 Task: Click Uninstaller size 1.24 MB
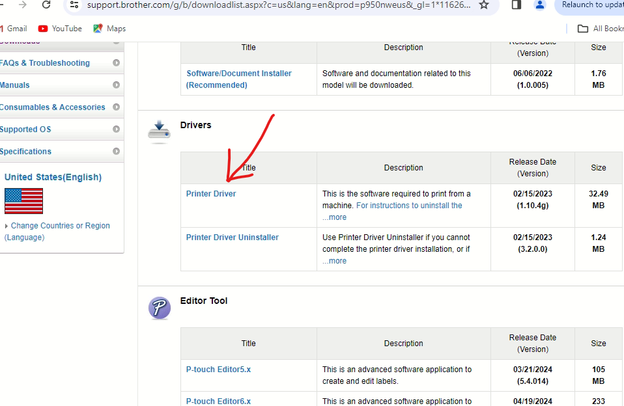pyautogui.click(x=598, y=243)
